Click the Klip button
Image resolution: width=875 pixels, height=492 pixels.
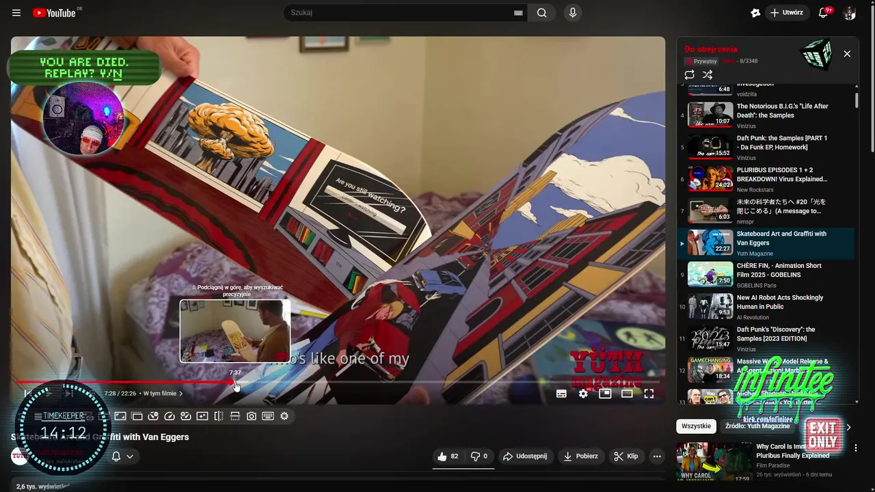(626, 456)
